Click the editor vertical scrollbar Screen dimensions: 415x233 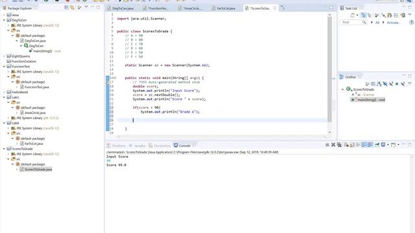[329, 69]
